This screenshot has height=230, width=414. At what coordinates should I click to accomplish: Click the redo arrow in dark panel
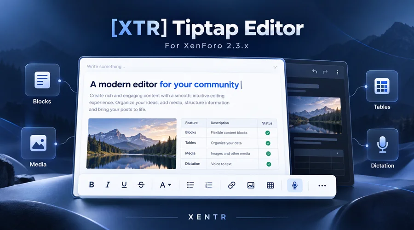(325, 72)
